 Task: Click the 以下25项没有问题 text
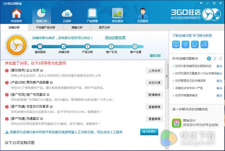(19, 142)
